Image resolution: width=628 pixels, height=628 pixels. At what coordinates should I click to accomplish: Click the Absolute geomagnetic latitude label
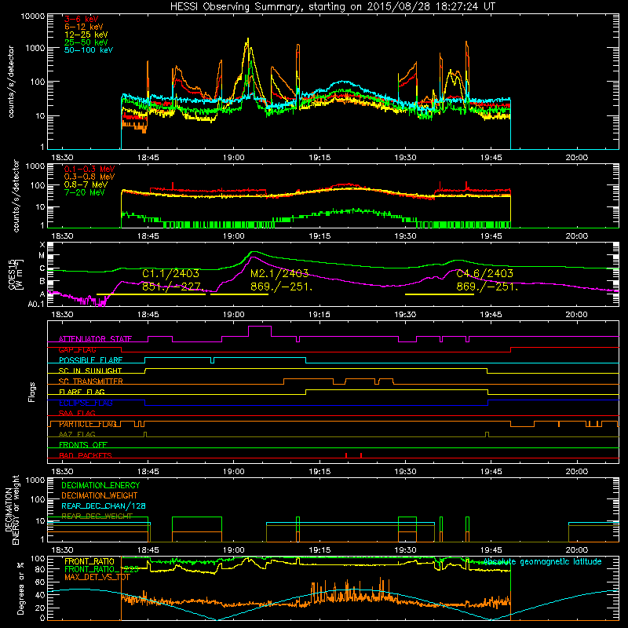[x=542, y=562]
